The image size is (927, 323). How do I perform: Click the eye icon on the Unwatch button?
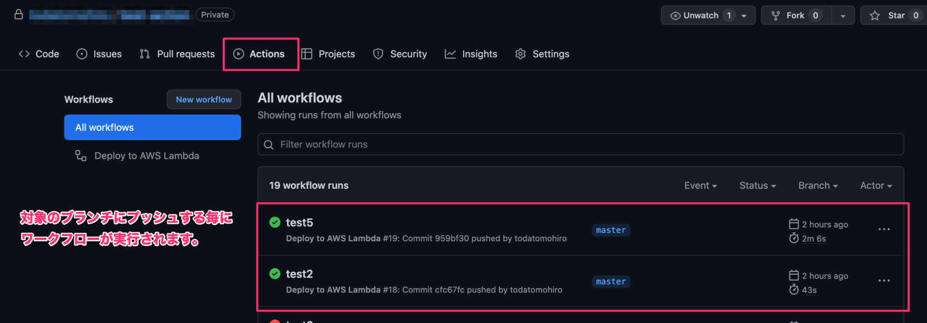point(675,15)
